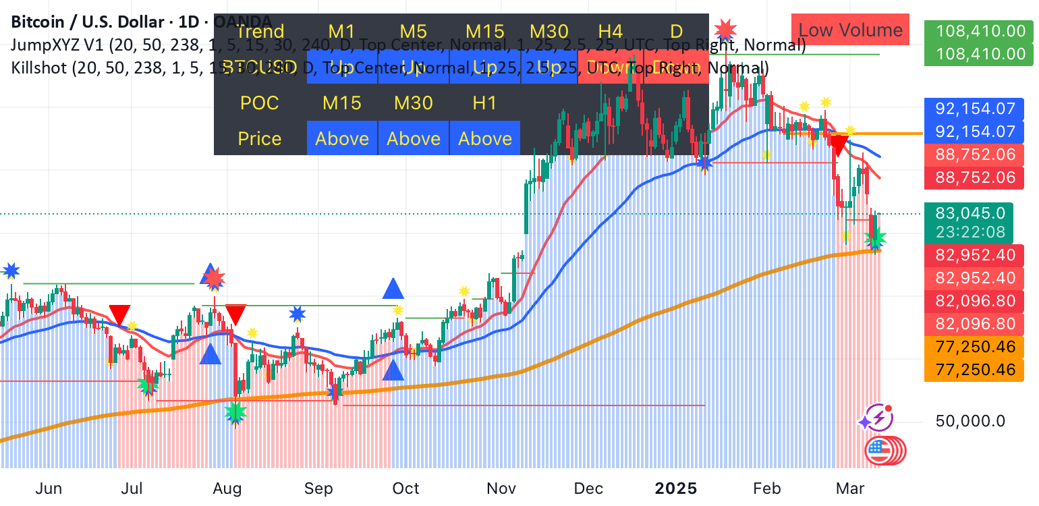Click the Above cell under H1
This screenshot has width=1039, height=506.
coord(484,138)
